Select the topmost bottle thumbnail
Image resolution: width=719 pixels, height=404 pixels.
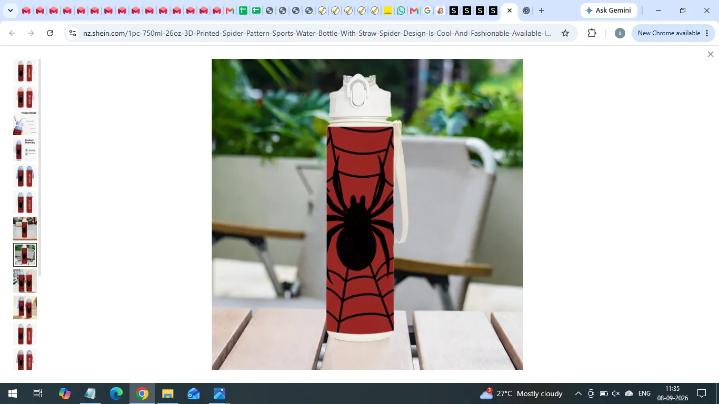(x=25, y=70)
